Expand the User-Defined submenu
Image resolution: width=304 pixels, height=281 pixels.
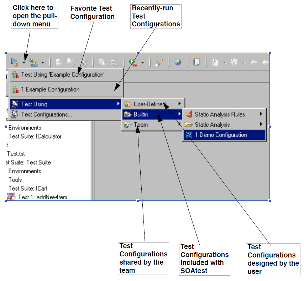153,104
